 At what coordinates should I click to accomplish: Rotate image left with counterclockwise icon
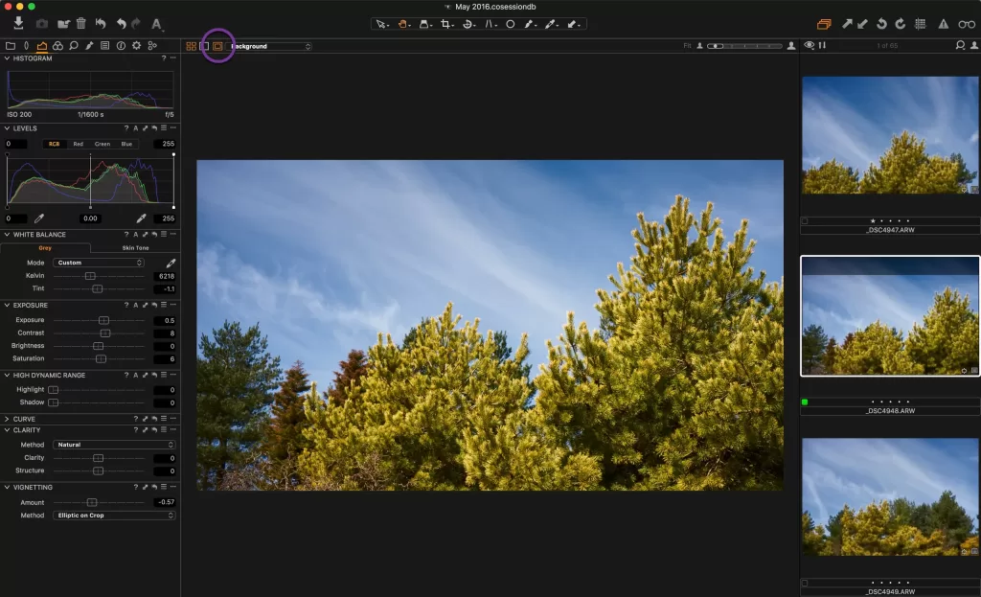point(881,24)
